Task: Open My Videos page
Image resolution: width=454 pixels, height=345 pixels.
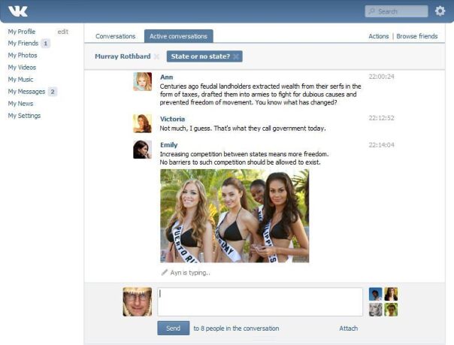Action: coord(22,68)
